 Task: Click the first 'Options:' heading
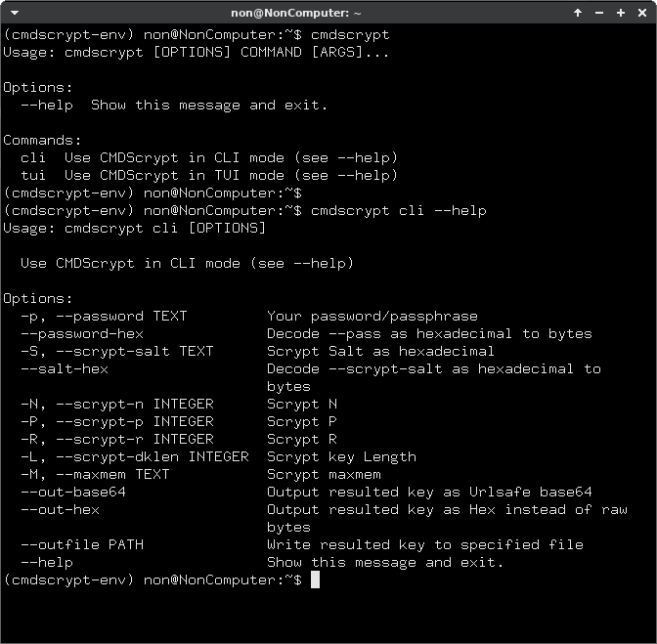pyautogui.click(x=38, y=88)
